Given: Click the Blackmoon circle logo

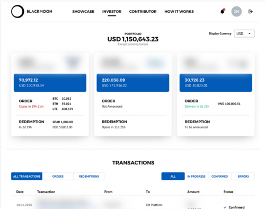Looking at the screenshot, I should point(17,12).
